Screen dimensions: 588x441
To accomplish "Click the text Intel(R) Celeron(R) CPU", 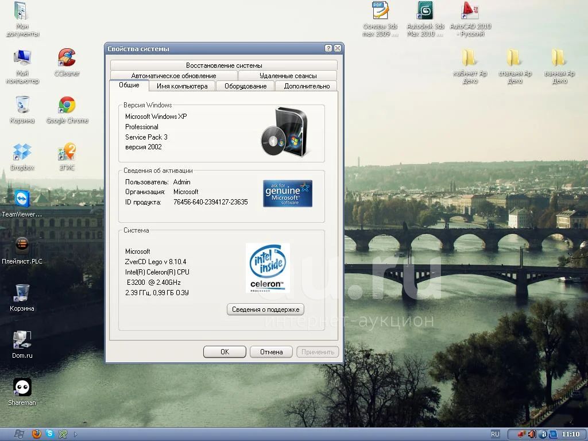I will [x=157, y=272].
